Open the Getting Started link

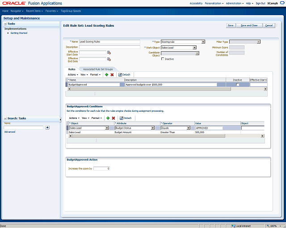(x=19, y=33)
